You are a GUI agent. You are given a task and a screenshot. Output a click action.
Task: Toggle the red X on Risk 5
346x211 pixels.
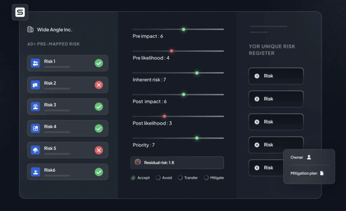pos(99,150)
